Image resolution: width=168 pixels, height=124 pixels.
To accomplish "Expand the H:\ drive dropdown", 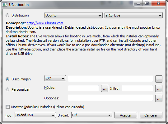I will pos(92,115).
